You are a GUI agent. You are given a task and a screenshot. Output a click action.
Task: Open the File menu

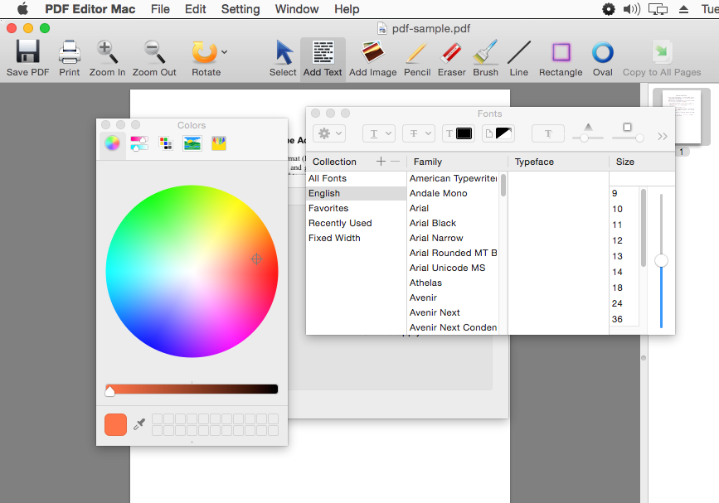pyautogui.click(x=160, y=9)
